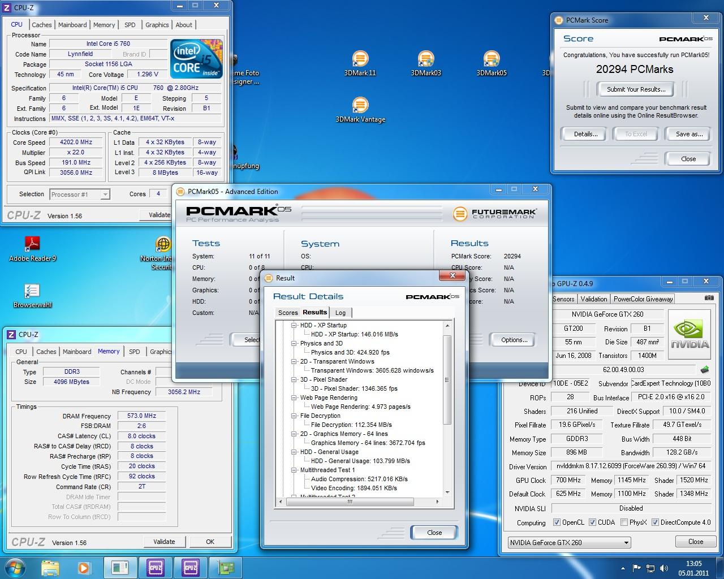This screenshot has height=579, width=724.
Task: Open the Windows Start menu
Action: [15, 567]
